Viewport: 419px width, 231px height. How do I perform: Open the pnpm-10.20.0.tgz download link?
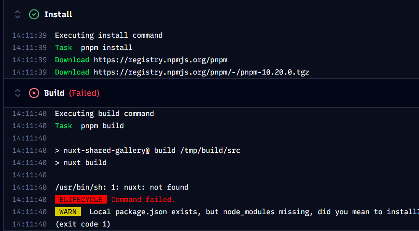[x=201, y=72]
